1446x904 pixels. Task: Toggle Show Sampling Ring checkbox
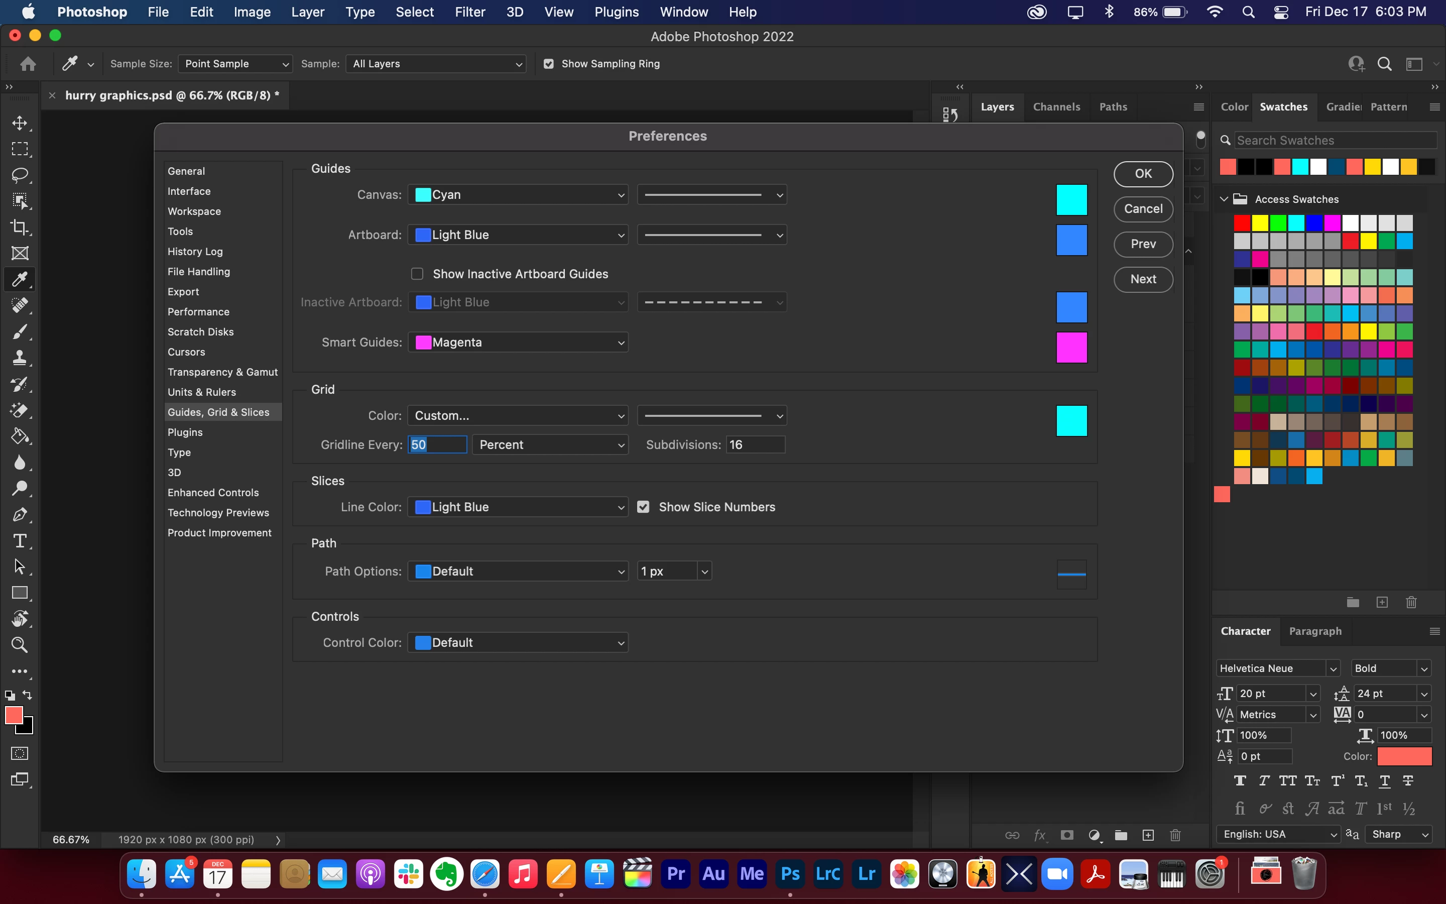(x=548, y=64)
